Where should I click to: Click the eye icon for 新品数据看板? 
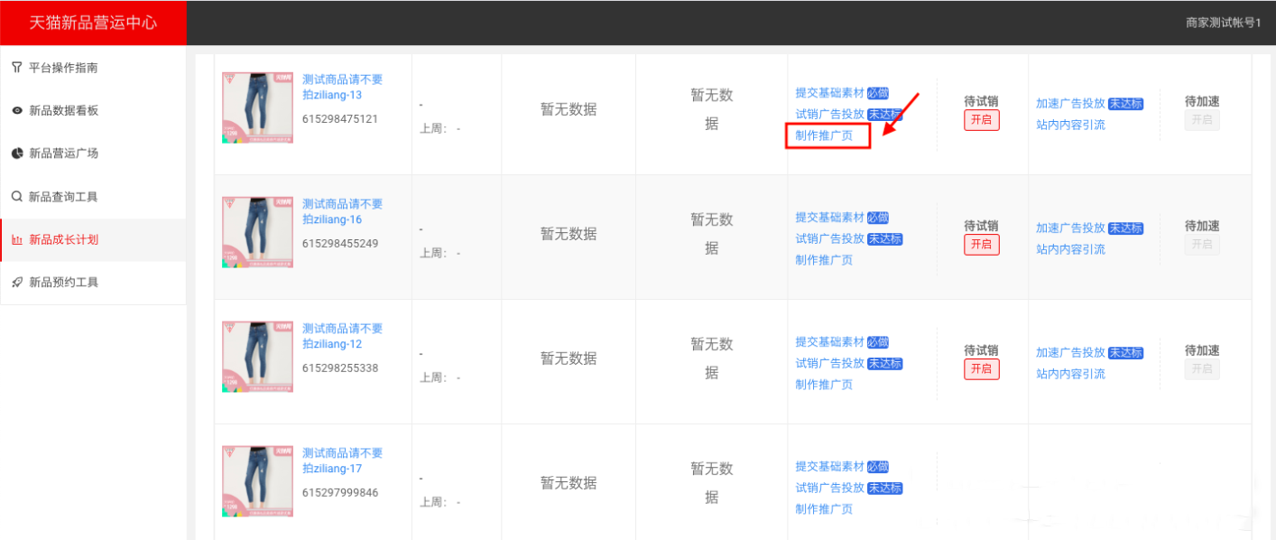point(17,111)
